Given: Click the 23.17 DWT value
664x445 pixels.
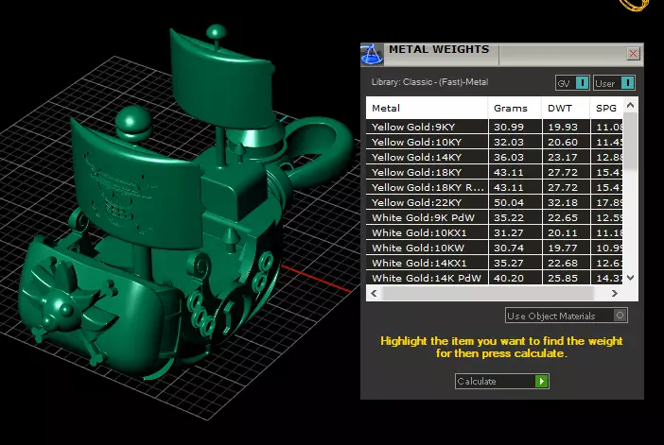Looking at the screenshot, I should tap(563, 158).
